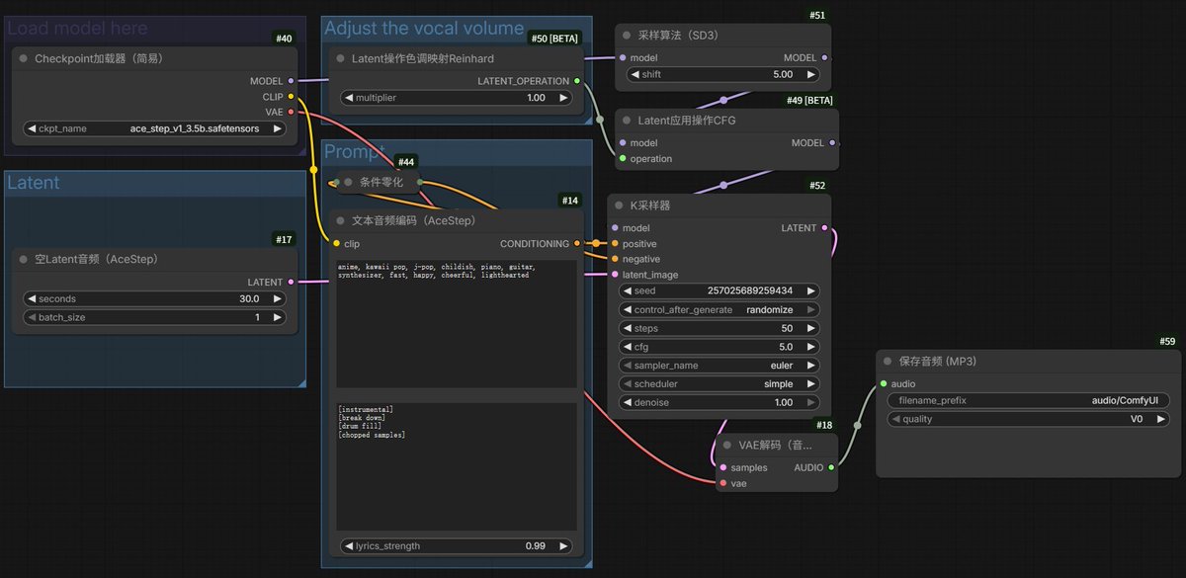1186x578 pixels.
Task: Collapse the K采样器 node via its title dot
Action: click(x=619, y=206)
